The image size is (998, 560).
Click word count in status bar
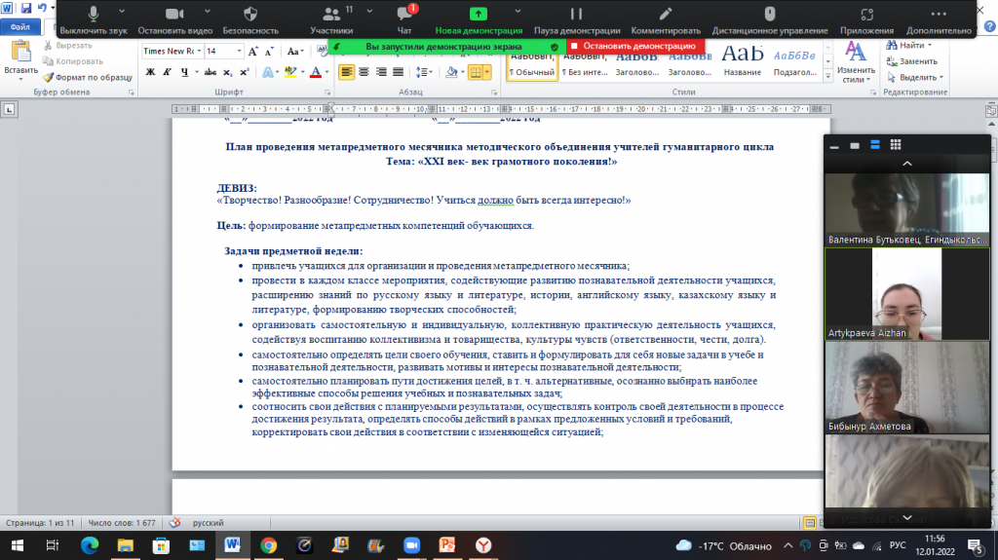coord(121,522)
